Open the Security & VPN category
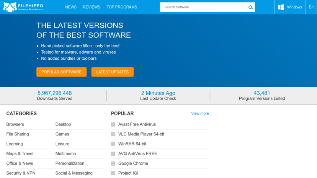This screenshot has width=317, height=178. pos(21,173)
